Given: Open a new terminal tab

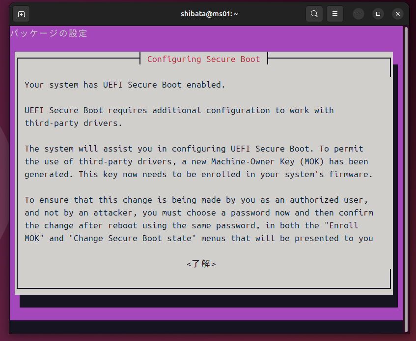Looking at the screenshot, I should pyautogui.click(x=21, y=14).
